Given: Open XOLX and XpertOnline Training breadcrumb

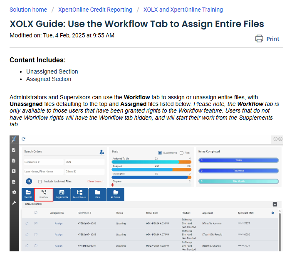Looking at the screenshot, I should 183,10.
